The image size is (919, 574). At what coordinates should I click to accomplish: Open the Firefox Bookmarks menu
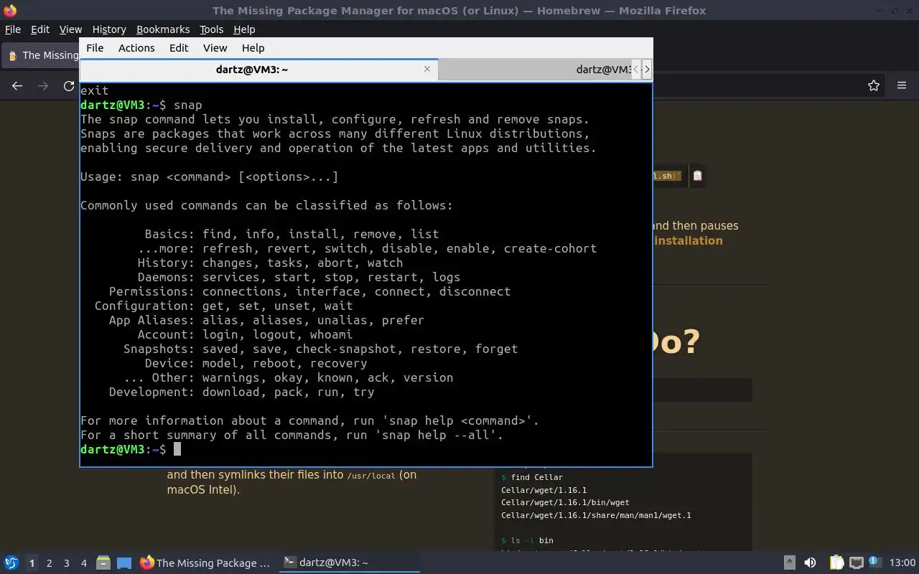pyautogui.click(x=163, y=29)
